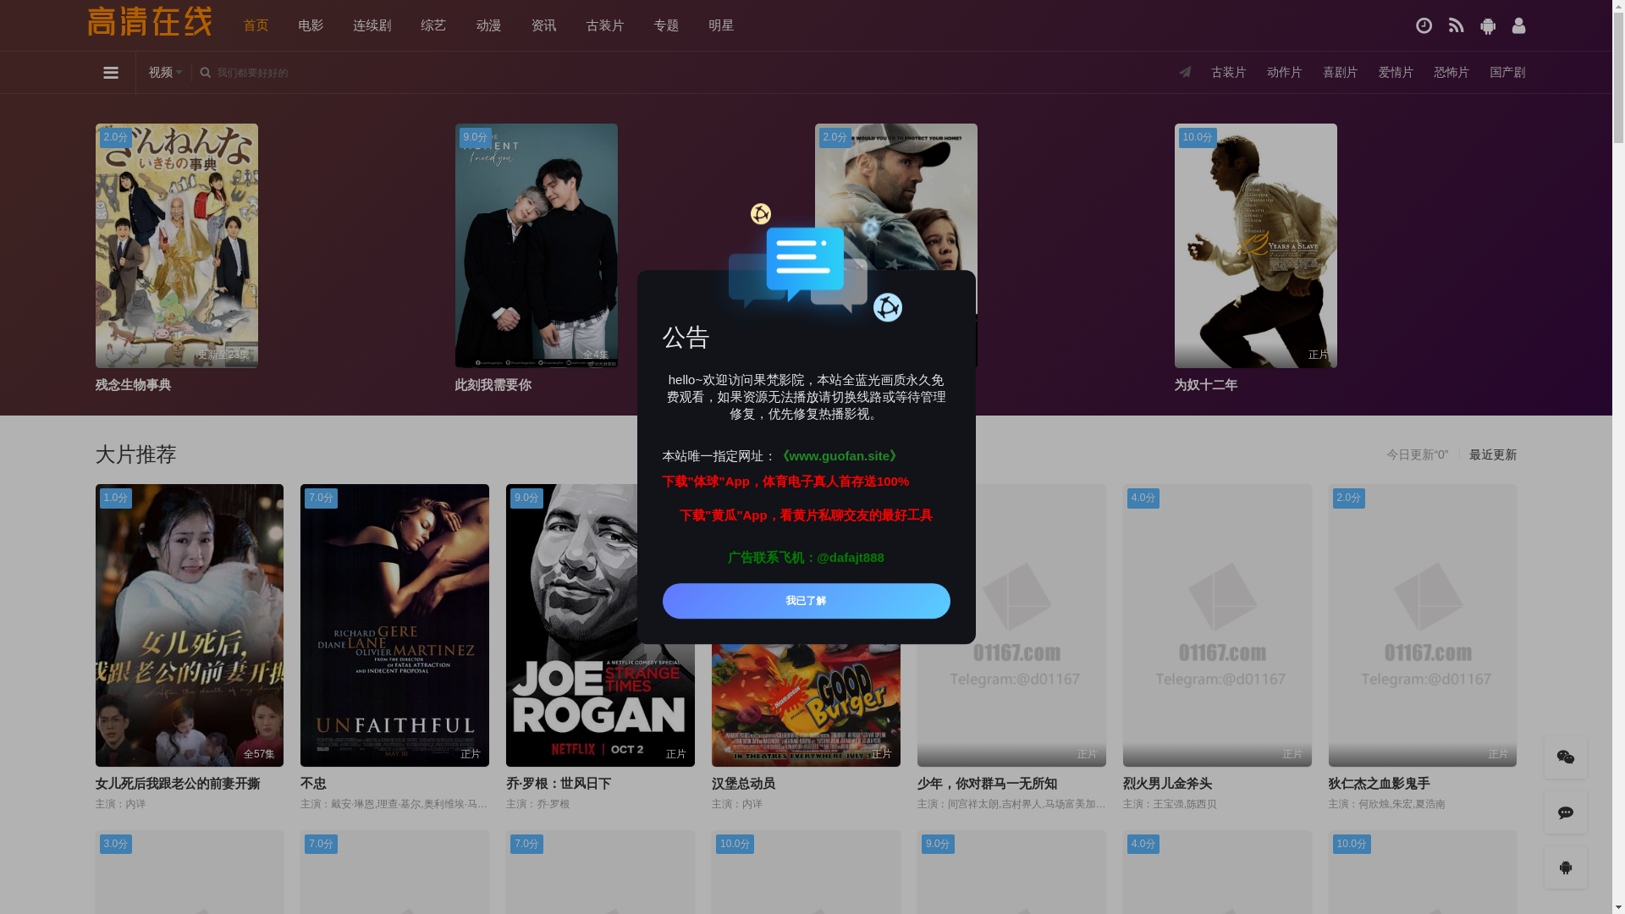Open the 明星 menu item

721,25
